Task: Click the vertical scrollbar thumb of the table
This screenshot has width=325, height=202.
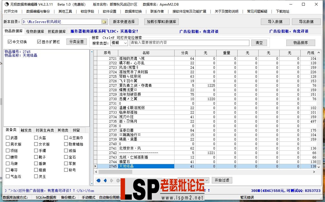Action: [319, 162]
